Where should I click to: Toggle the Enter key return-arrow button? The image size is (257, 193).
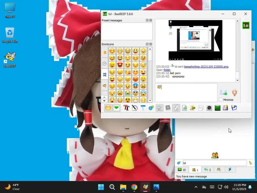pos(176,108)
